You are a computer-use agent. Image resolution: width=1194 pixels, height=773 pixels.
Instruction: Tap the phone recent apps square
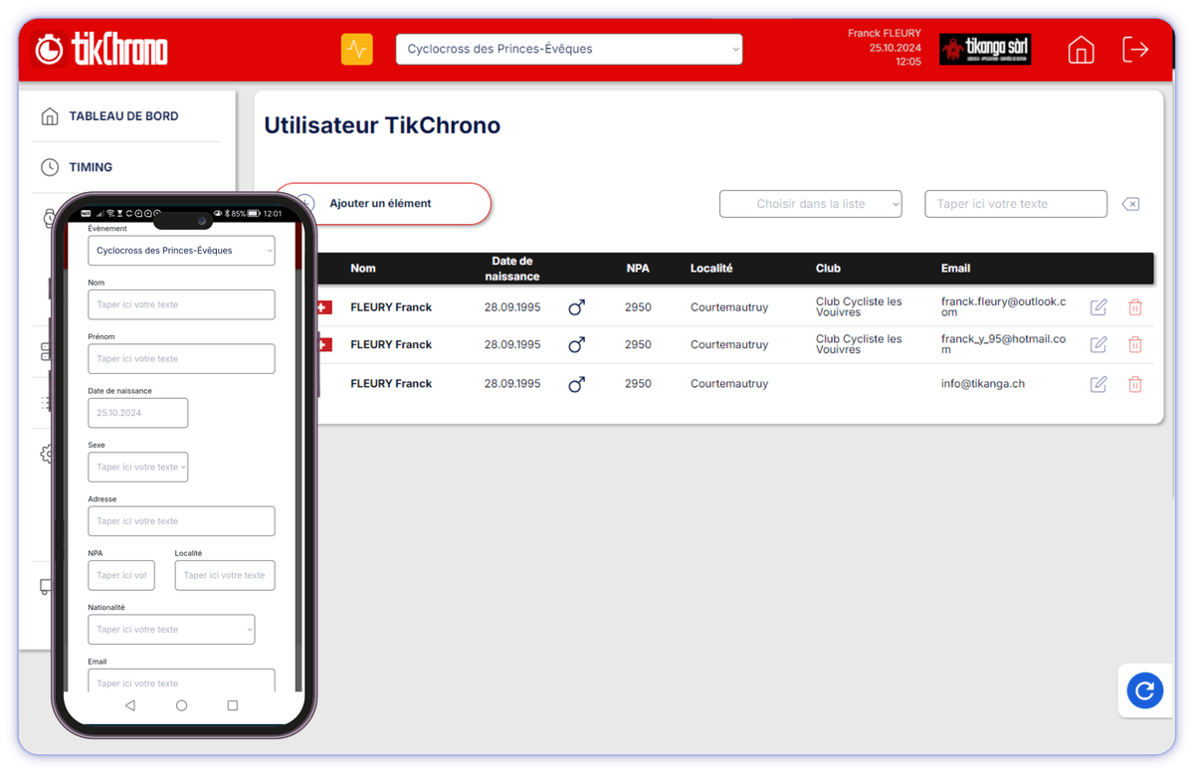pyautogui.click(x=233, y=705)
